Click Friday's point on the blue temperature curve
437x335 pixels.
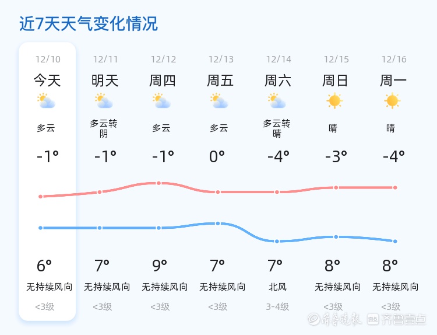point(218,224)
